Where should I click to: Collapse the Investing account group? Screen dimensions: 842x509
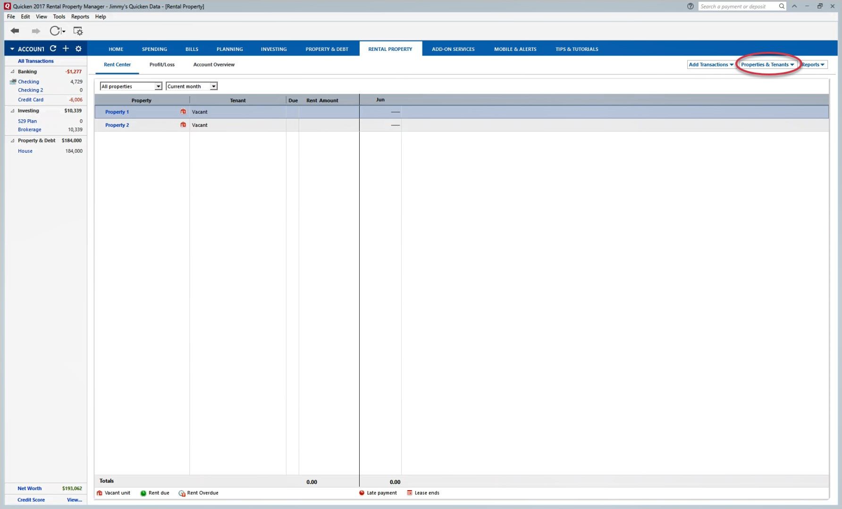(13, 111)
